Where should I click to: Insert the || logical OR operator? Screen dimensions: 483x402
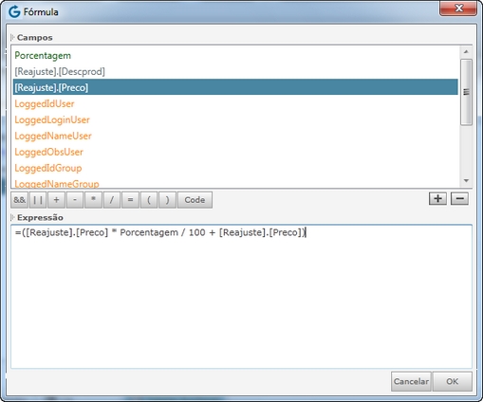[x=38, y=200]
